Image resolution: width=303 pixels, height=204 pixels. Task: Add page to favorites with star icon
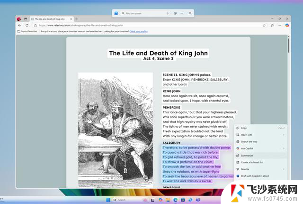click(264, 25)
